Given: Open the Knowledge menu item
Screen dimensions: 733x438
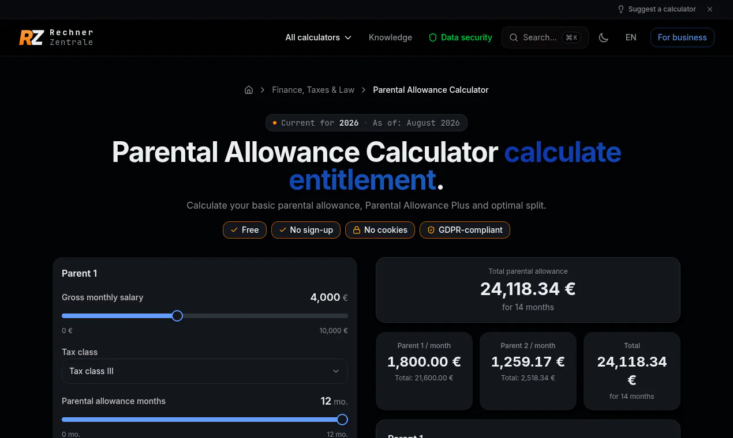Looking at the screenshot, I should point(391,37).
